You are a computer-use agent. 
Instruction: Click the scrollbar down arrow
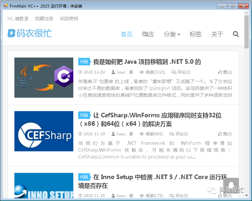(246, 195)
